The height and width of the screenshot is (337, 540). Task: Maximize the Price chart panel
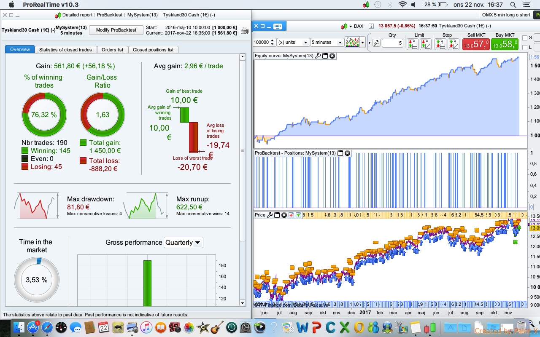tap(277, 215)
